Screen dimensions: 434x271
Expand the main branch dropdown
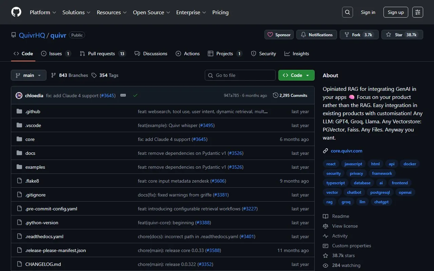click(x=28, y=75)
